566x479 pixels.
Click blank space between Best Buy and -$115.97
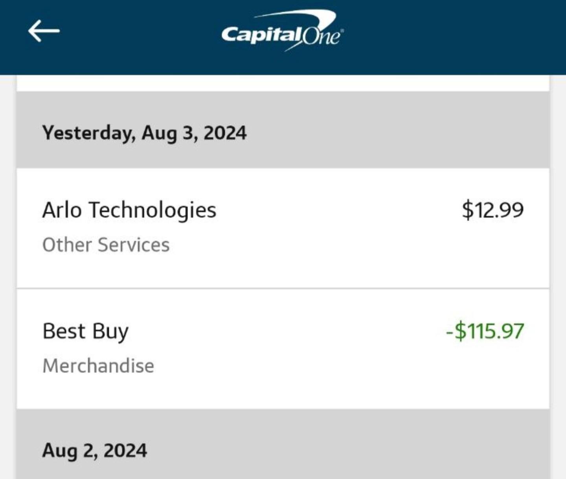(x=287, y=331)
